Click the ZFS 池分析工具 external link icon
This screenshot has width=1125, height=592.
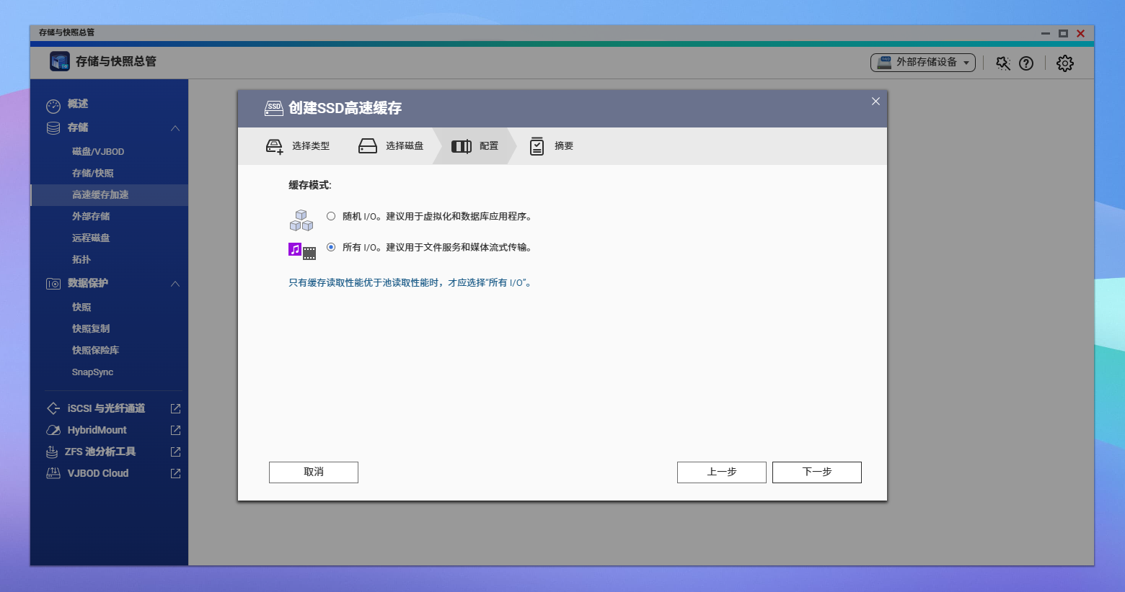pos(175,452)
